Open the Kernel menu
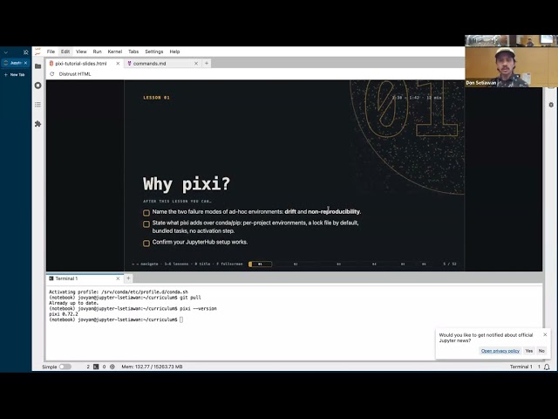558x419 pixels. (114, 52)
